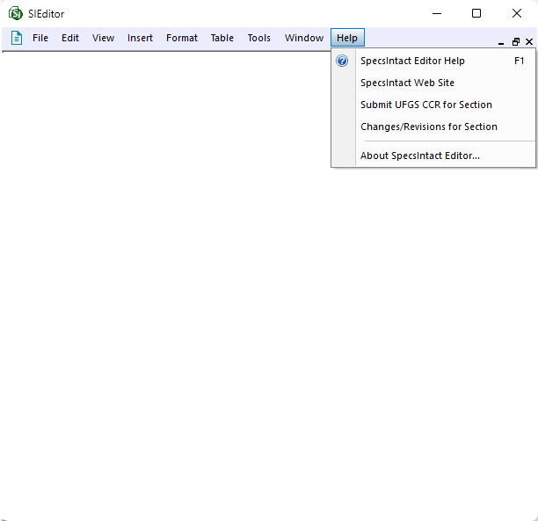The height and width of the screenshot is (521, 538).
Task: Minimize the inner document window
Action: pyautogui.click(x=501, y=42)
